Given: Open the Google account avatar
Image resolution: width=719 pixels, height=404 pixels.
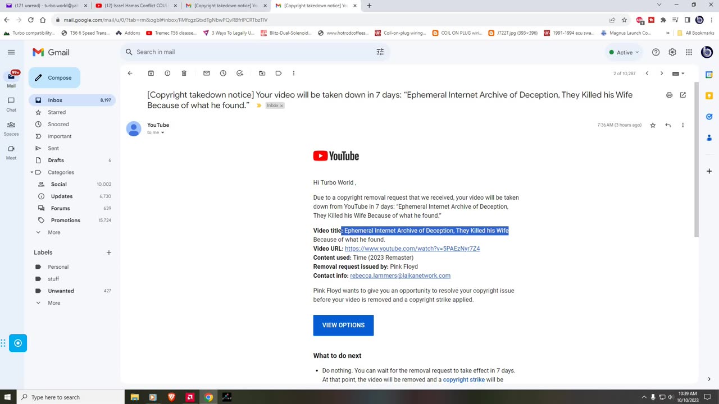Looking at the screenshot, I should click(707, 52).
